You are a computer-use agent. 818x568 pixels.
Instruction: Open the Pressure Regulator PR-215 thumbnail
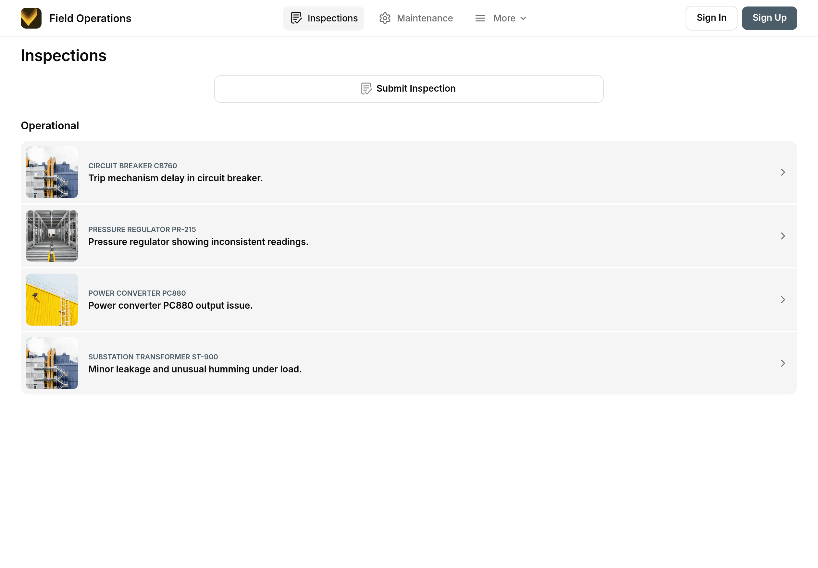52,236
